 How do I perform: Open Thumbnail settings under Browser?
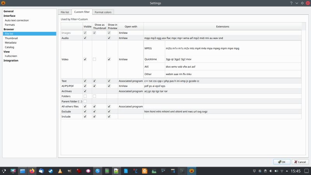11,38
